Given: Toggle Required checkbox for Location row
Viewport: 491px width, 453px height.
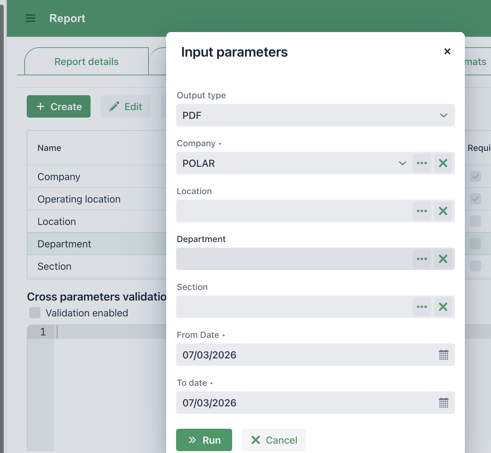Looking at the screenshot, I should [475, 221].
